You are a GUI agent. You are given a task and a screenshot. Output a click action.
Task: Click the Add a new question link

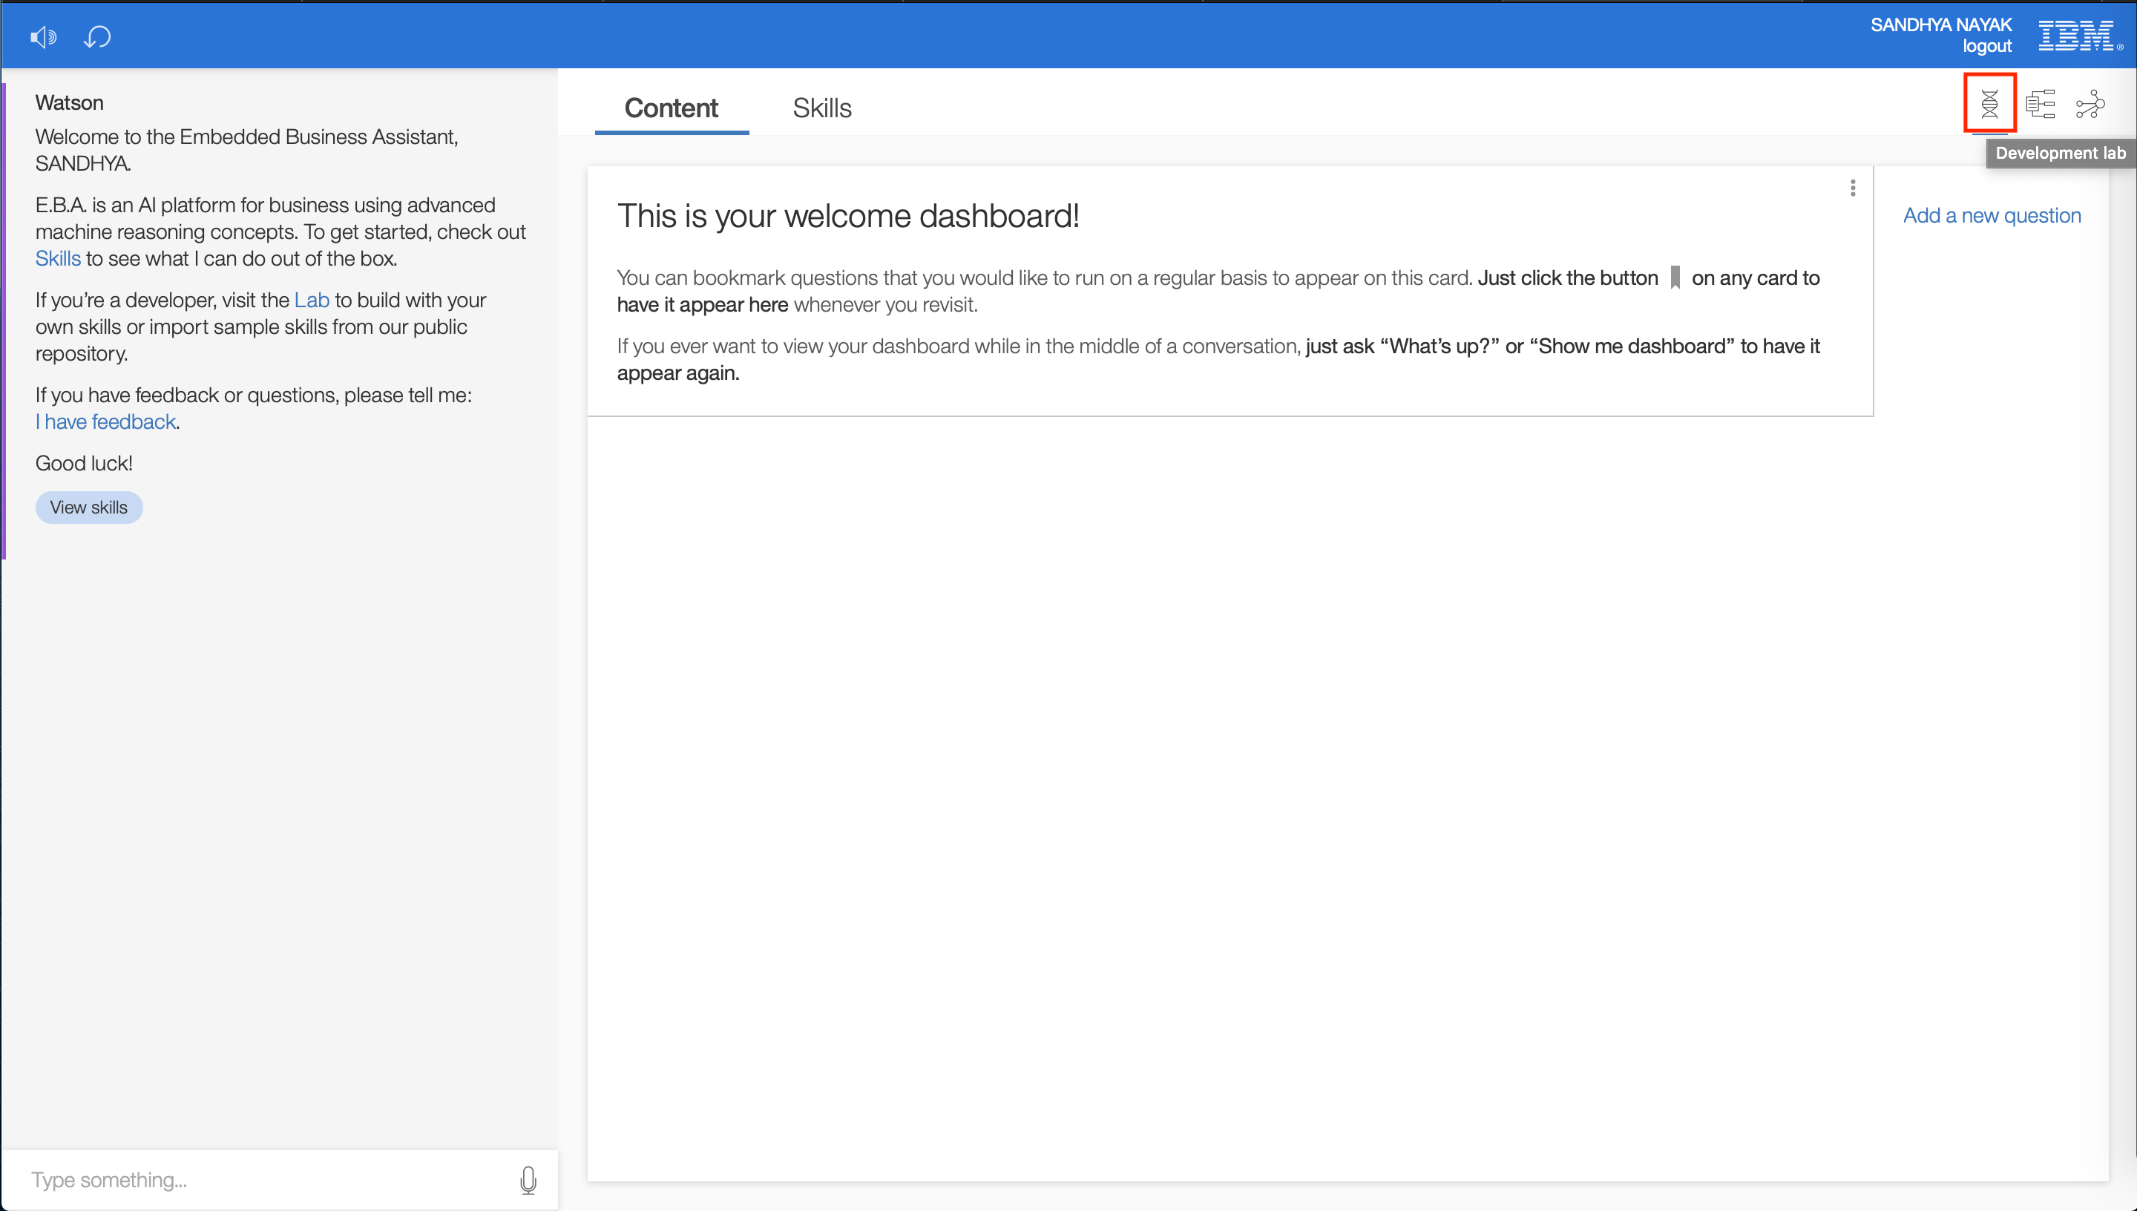pos(1992,215)
